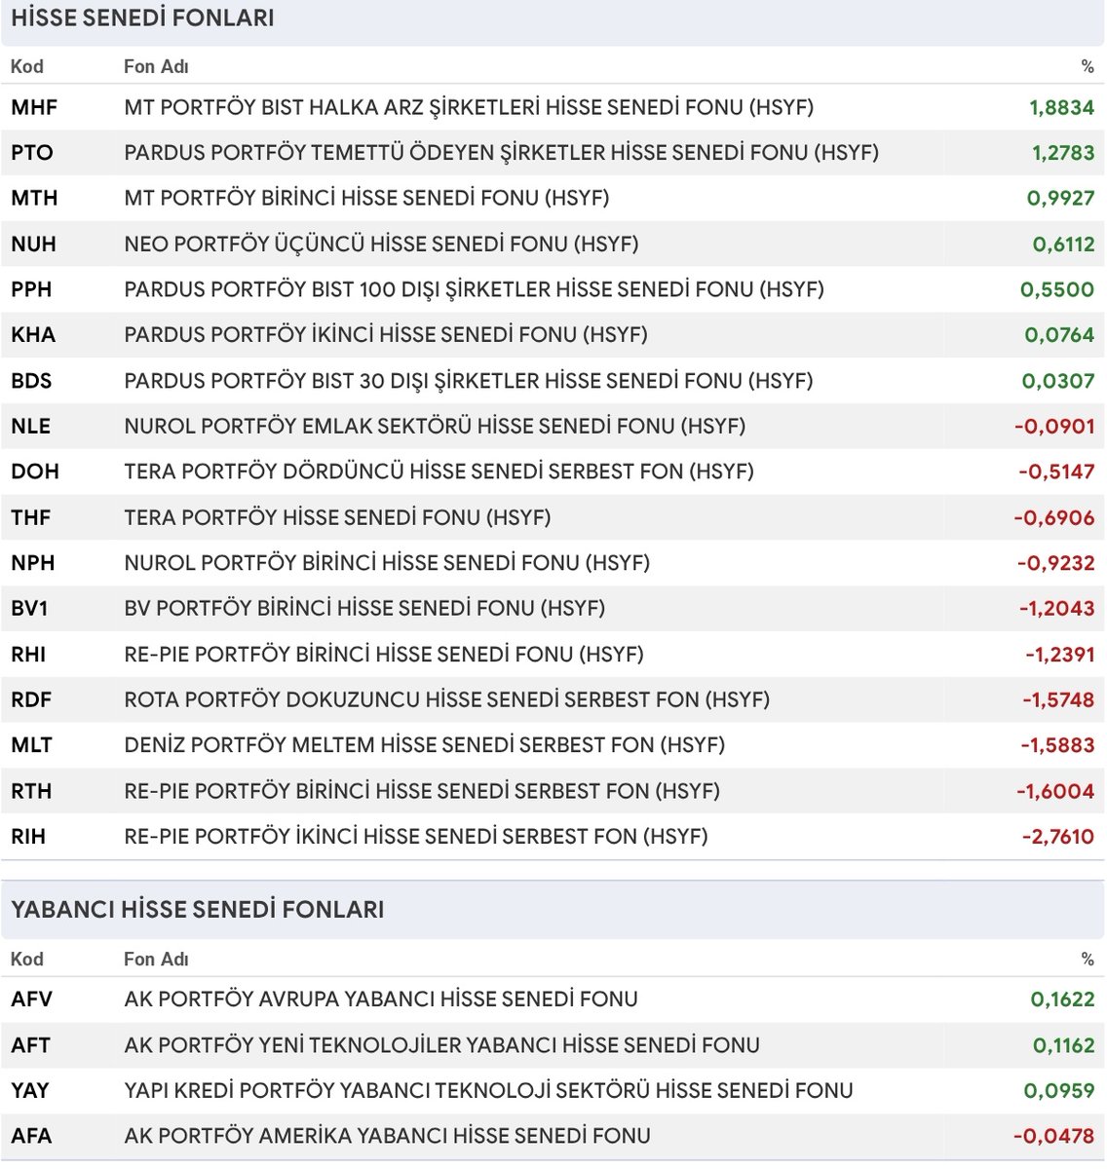1107x1169 pixels.
Task: Select the 0,9927 percent value
Action: point(1061,199)
